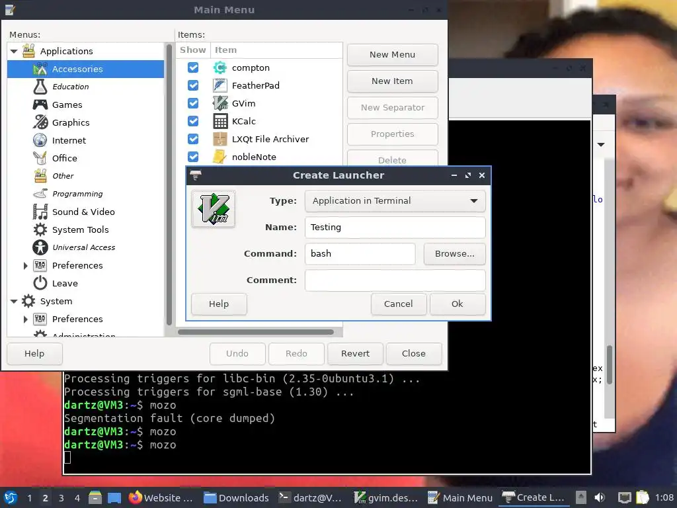Click the clock showing 1:08
Image resolution: width=677 pixels, height=508 pixels.
664,497
